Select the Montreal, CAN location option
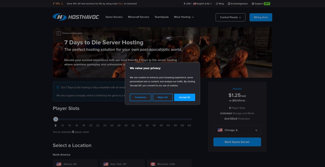The width and height of the screenshot is (325, 167). (169, 163)
